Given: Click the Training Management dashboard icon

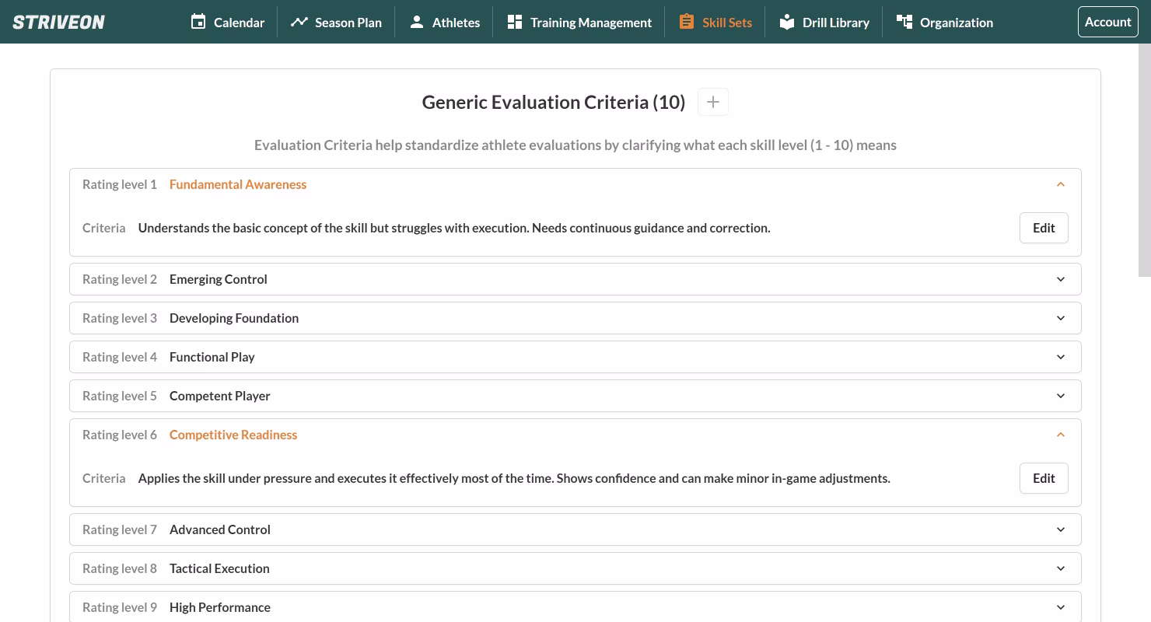Looking at the screenshot, I should tap(514, 22).
